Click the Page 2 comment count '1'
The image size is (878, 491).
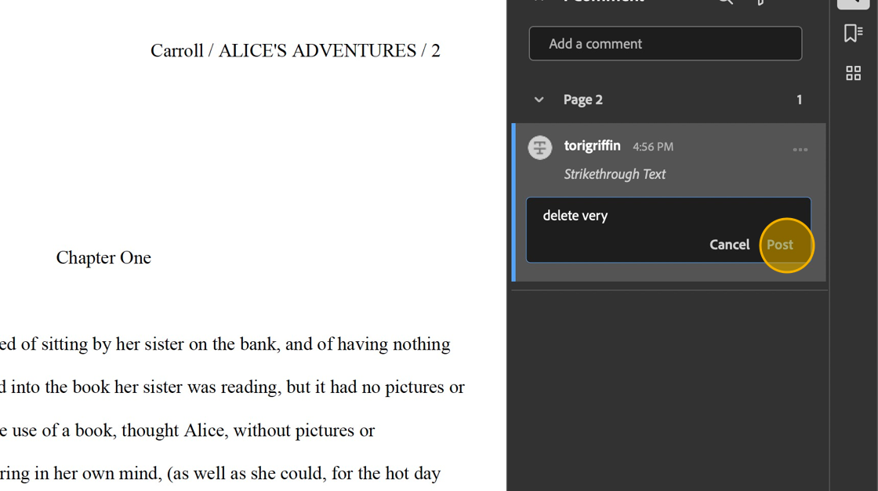799,100
